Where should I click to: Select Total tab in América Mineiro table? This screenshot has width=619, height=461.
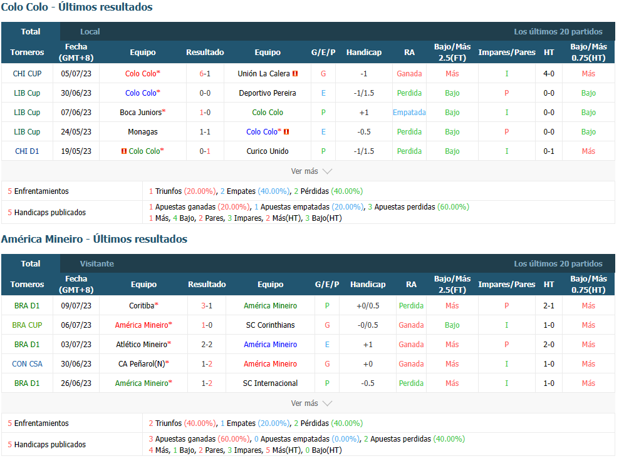[x=31, y=263]
